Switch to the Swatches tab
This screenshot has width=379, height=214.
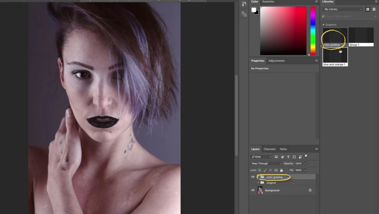click(x=268, y=2)
